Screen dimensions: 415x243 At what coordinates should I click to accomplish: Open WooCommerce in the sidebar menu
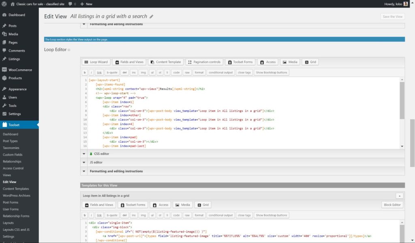click(x=20, y=70)
